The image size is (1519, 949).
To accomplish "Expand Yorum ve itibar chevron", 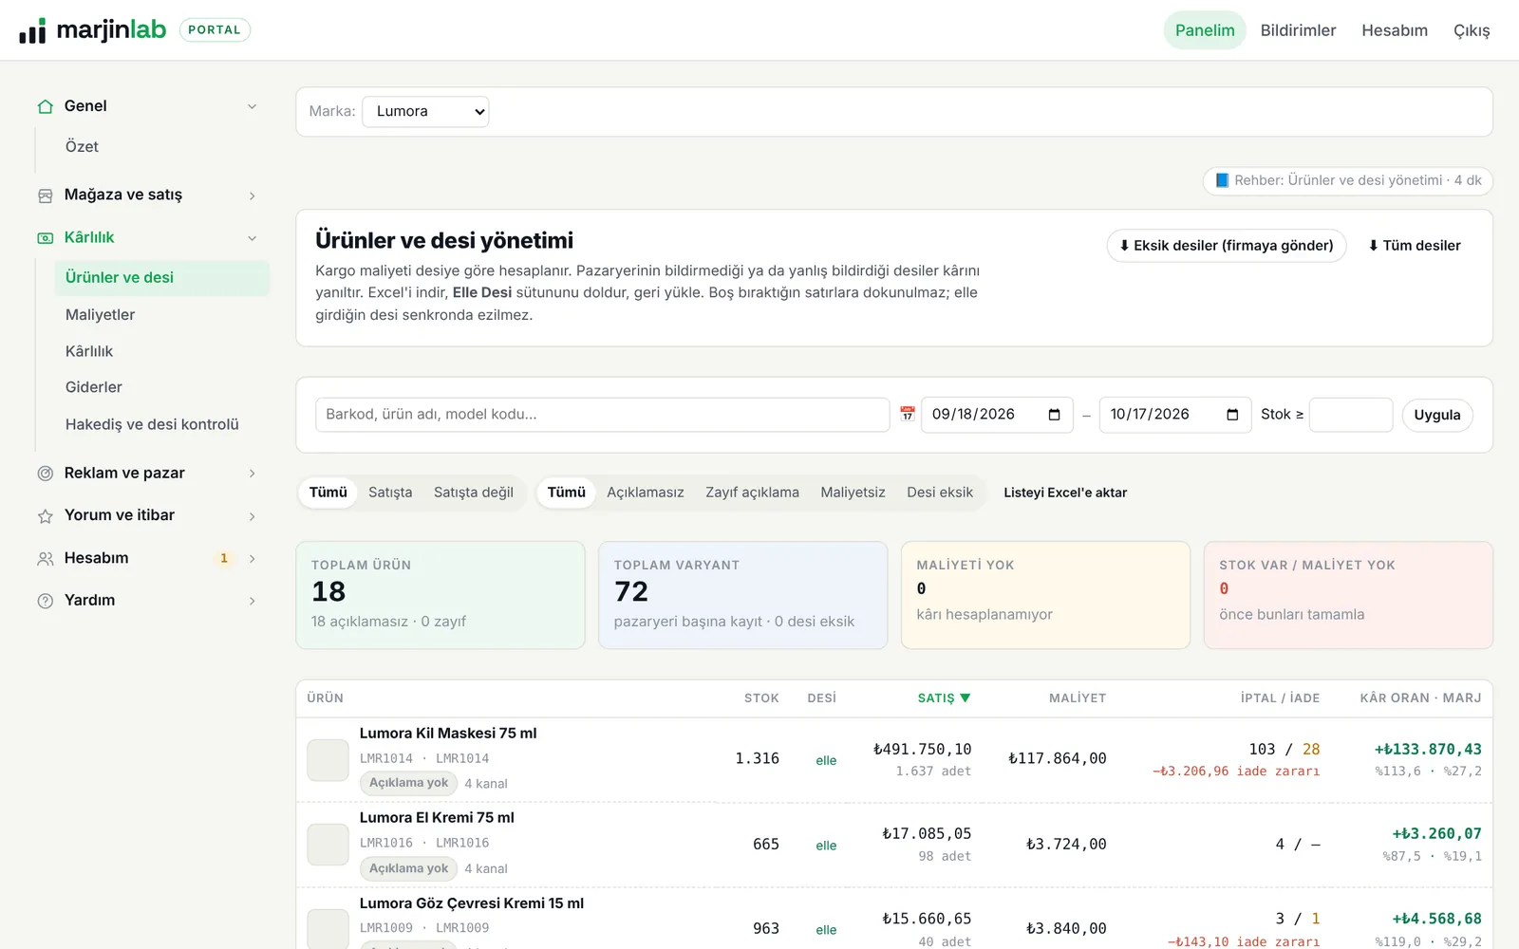I will [x=252, y=516].
